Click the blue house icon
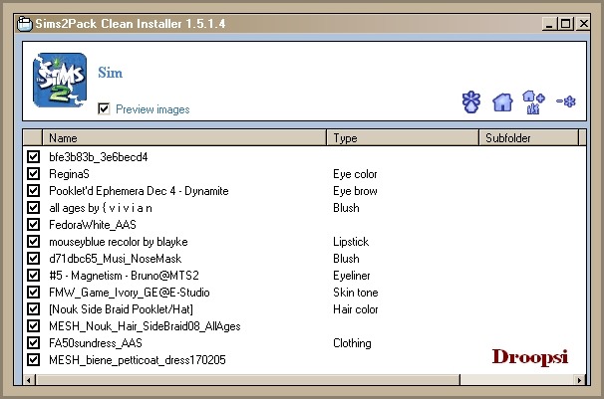604x399 pixels. pos(502,102)
